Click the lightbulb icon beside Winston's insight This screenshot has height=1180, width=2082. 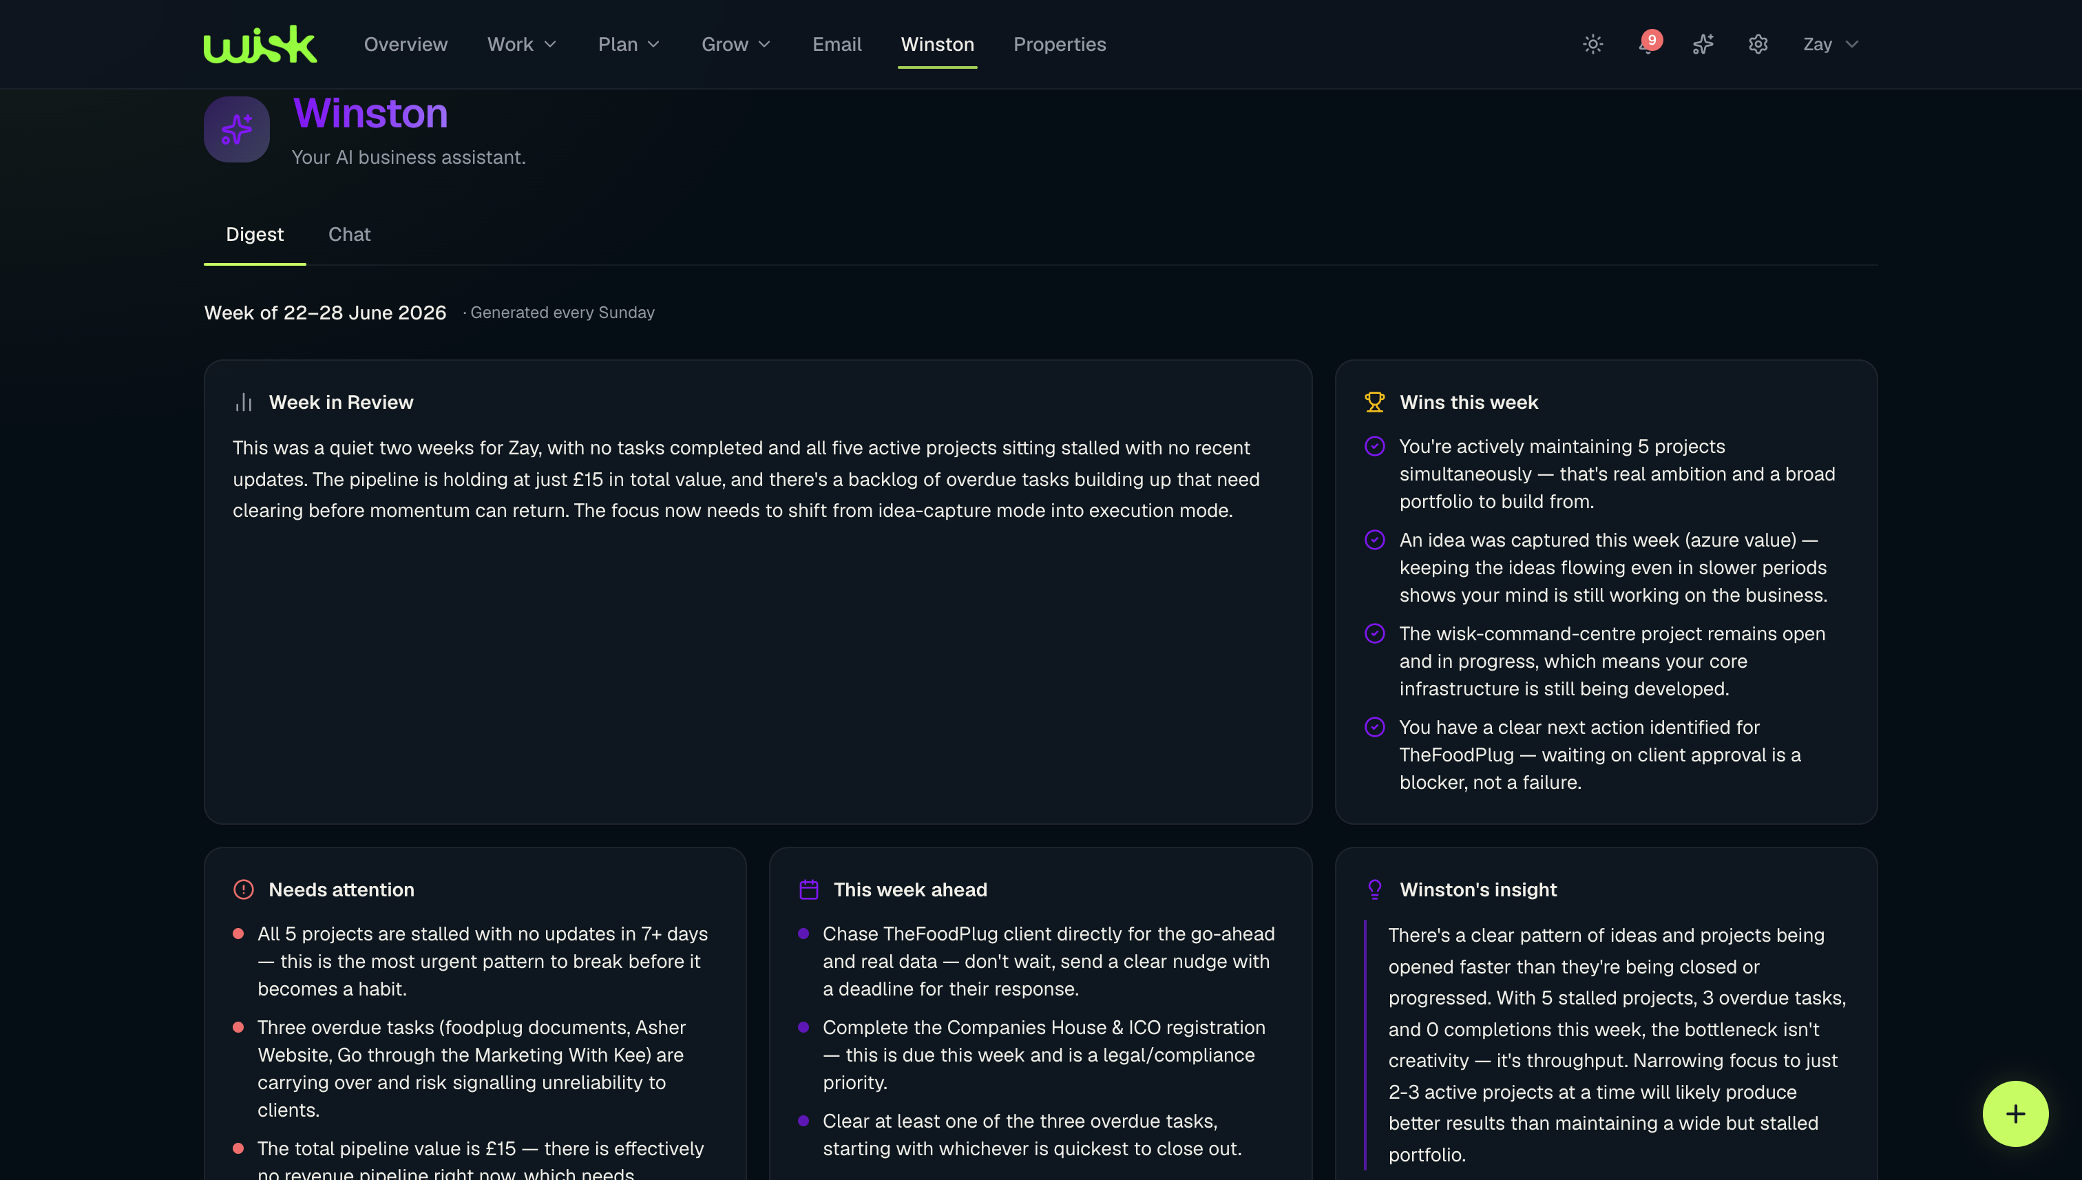click(1374, 889)
